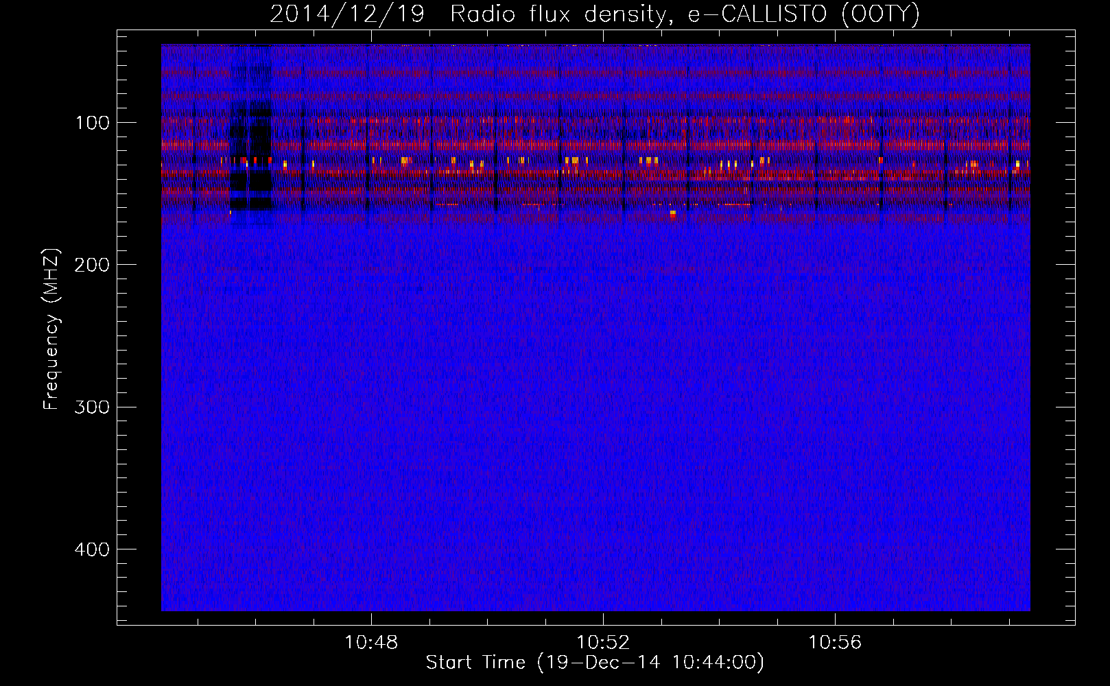This screenshot has width=1110, height=686.
Task: Click the 200 MHz y-axis tick label
Action: click(x=92, y=265)
